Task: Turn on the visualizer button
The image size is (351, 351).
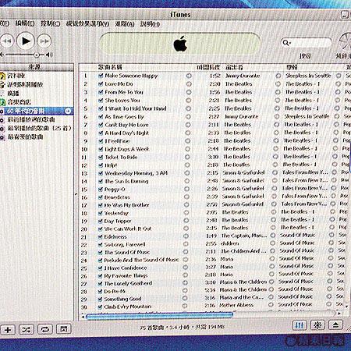Action: [x=317, y=325]
